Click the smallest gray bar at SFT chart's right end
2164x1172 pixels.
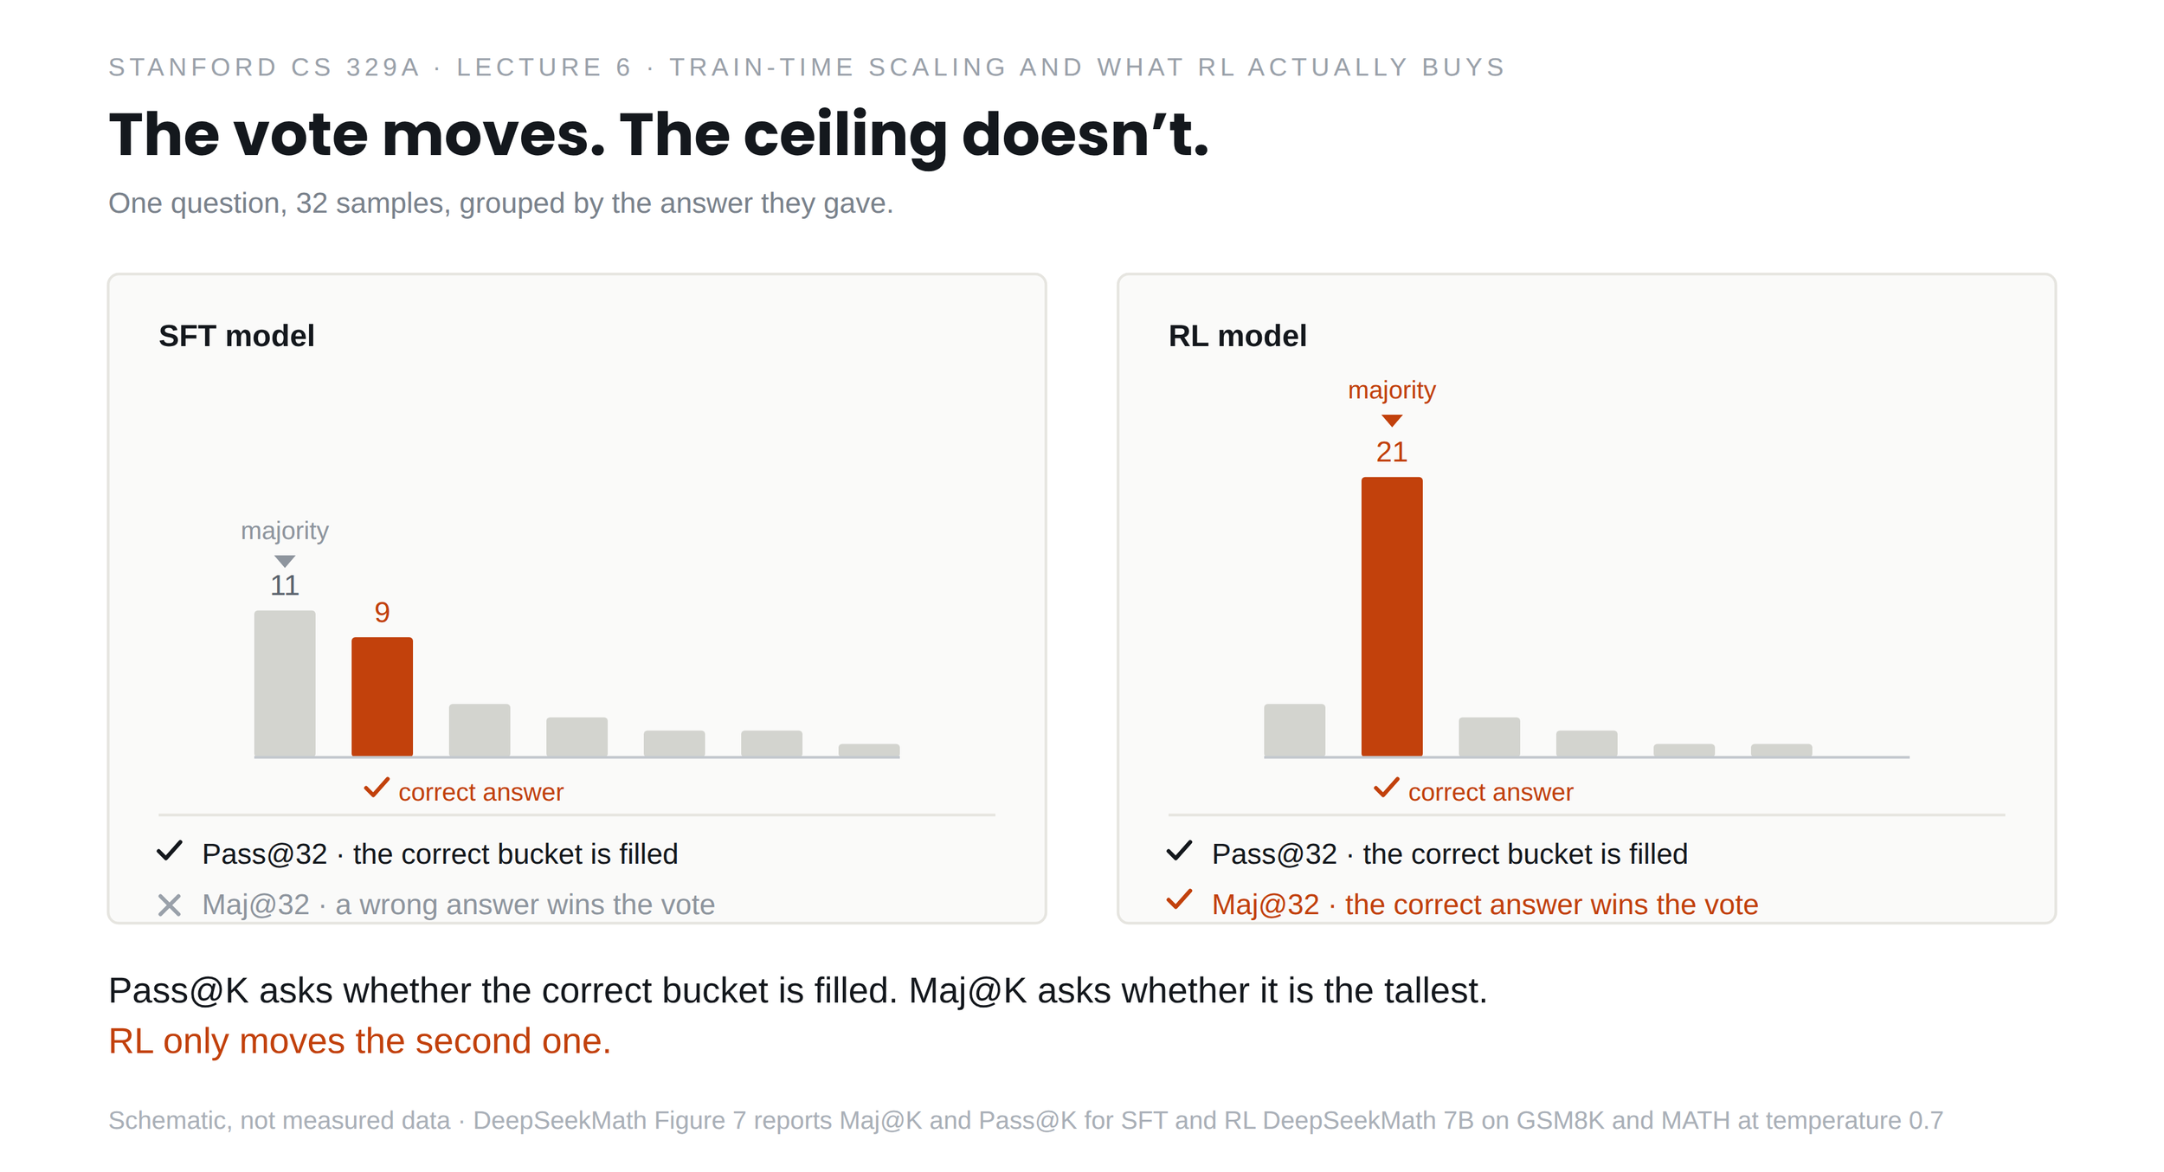coord(869,750)
